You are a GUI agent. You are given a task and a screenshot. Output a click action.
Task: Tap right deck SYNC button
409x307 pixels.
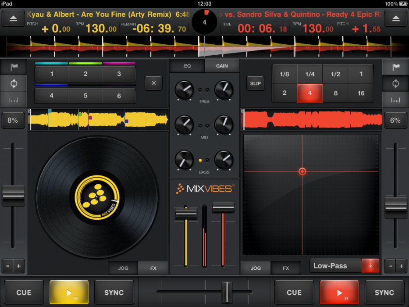(x=384, y=293)
